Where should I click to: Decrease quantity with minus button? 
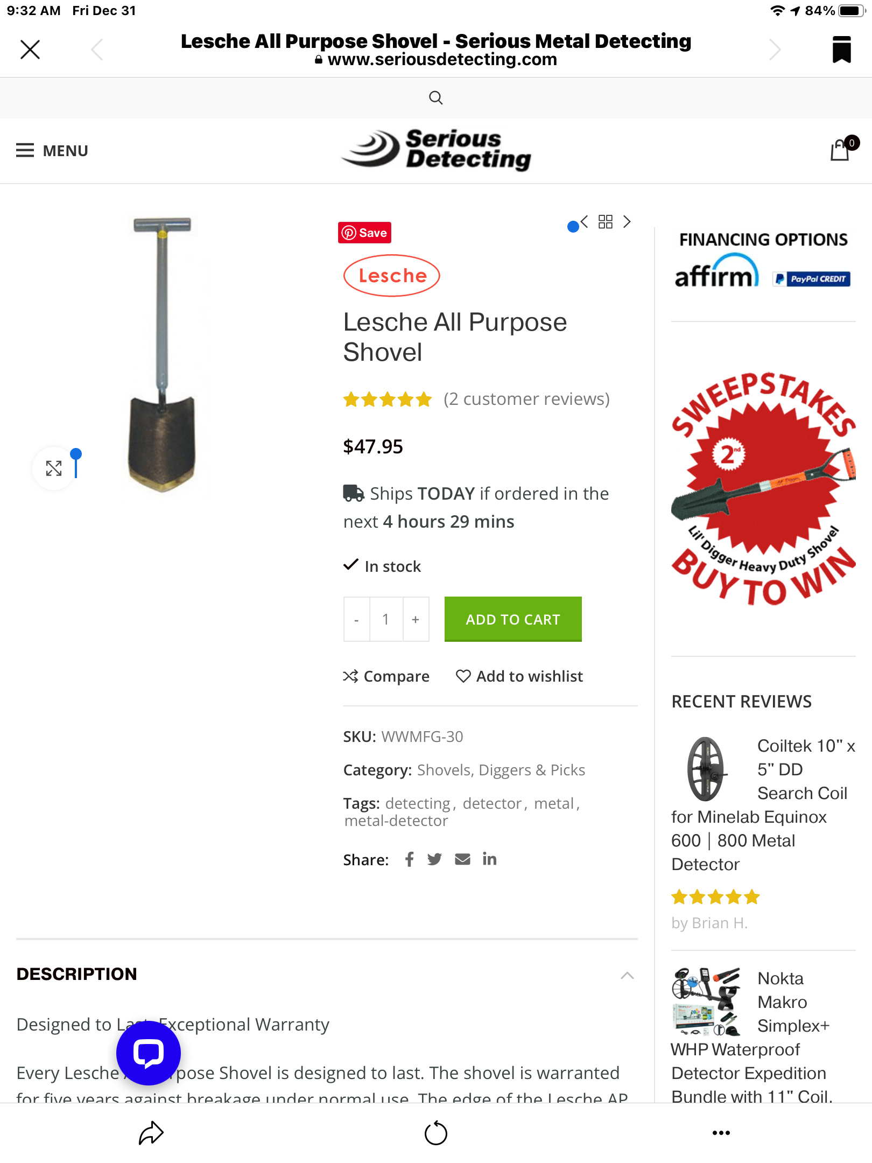[x=356, y=619]
